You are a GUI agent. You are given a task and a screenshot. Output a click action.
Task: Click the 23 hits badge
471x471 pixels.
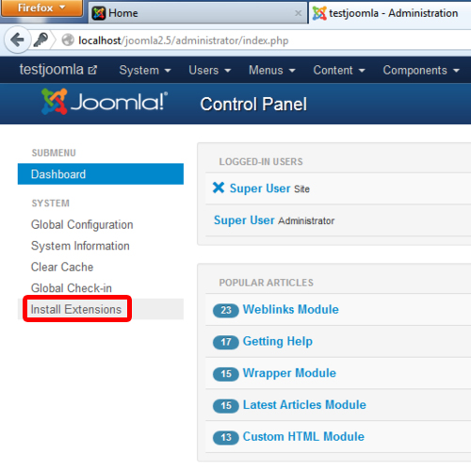(226, 310)
